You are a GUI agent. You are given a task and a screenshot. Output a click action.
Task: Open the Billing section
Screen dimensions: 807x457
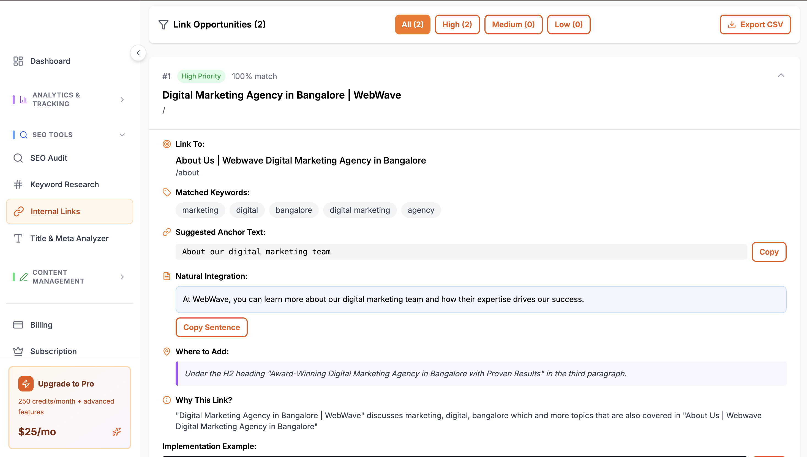click(x=41, y=325)
